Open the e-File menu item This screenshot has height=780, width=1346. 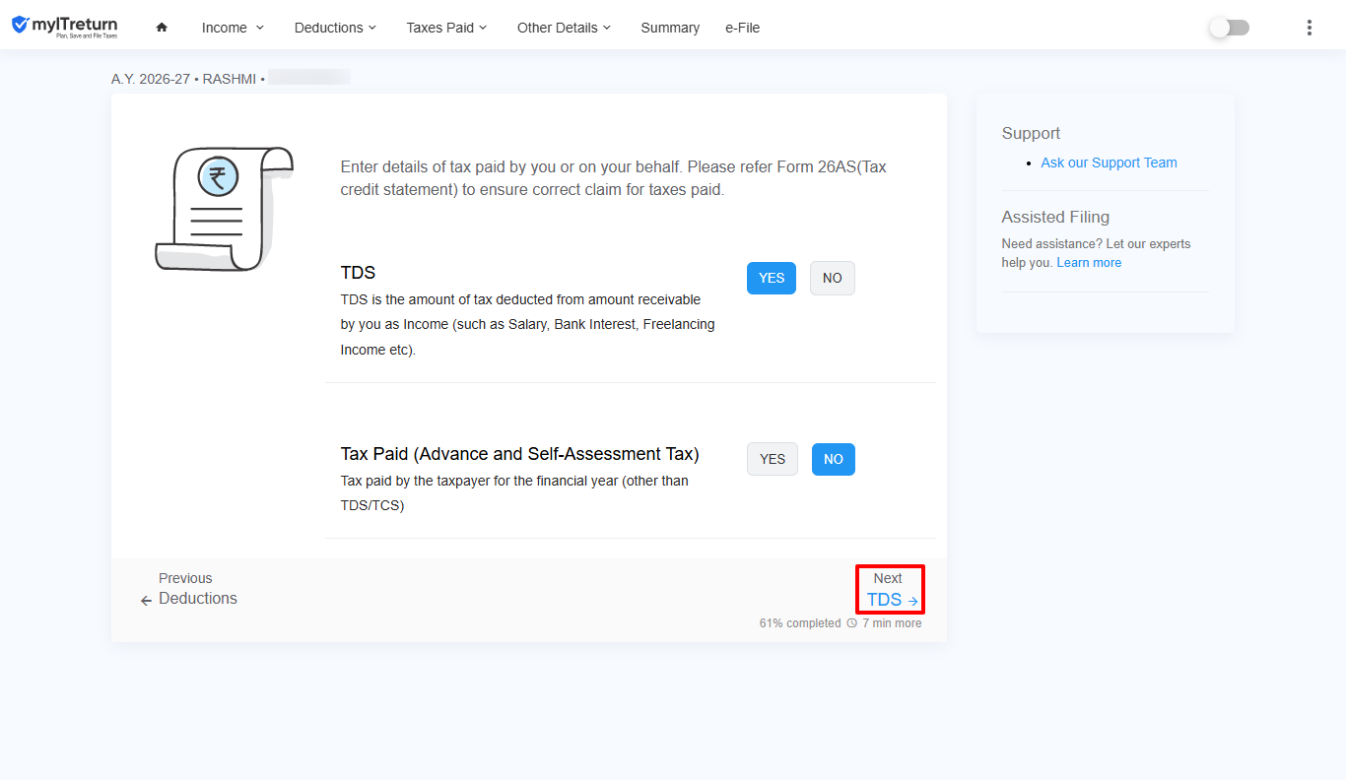[743, 28]
